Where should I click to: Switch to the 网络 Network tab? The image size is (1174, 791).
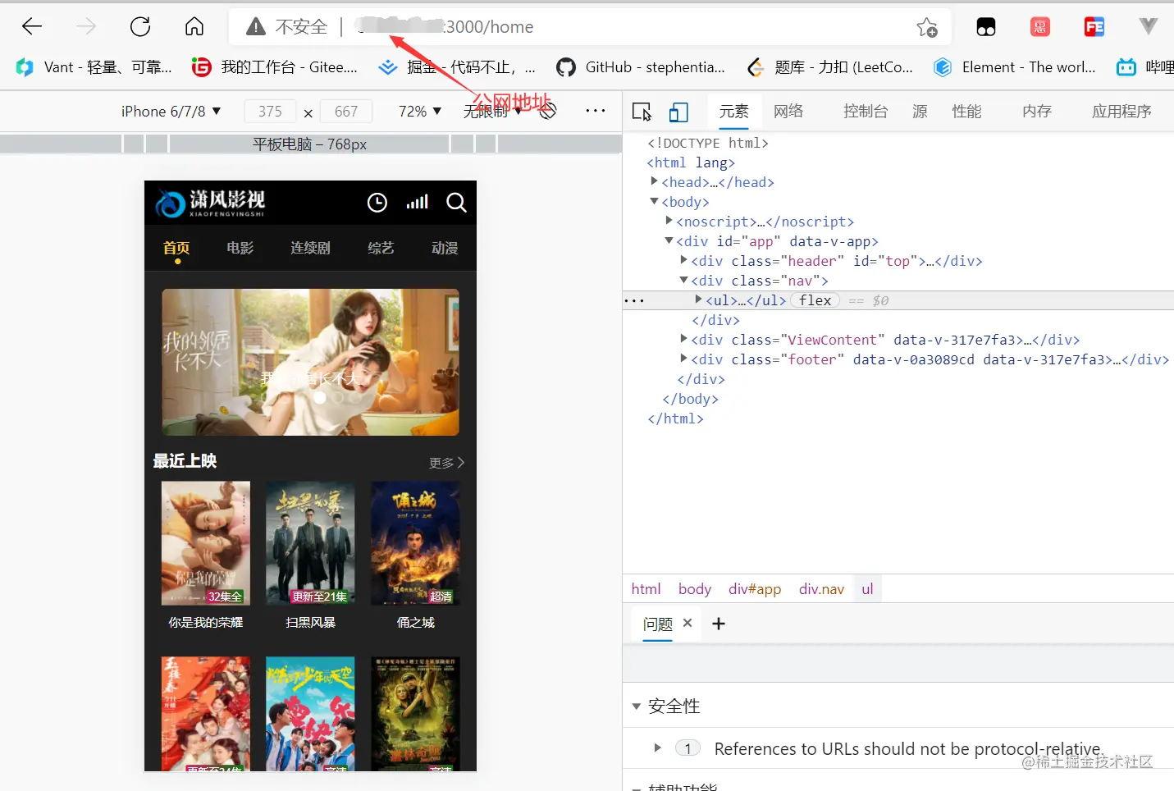pyautogui.click(x=788, y=111)
